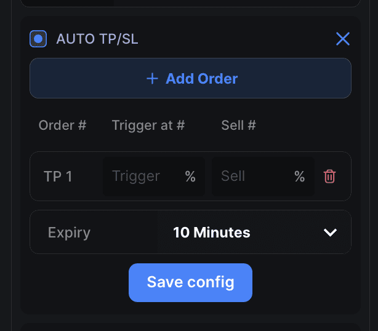Expand the Expiry chevron arrow
Screen dimensions: 378x331
330,233
